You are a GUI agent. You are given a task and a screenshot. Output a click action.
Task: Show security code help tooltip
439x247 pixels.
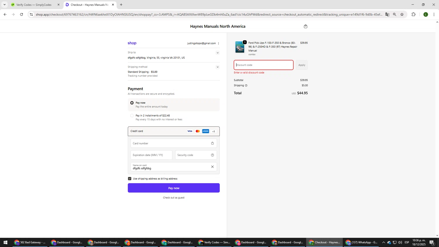212,155
